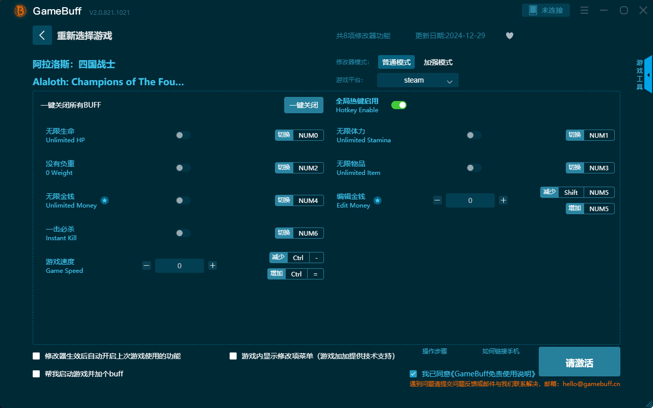Favorite this trainer with the heart icon
The height and width of the screenshot is (408, 653).
click(x=509, y=36)
